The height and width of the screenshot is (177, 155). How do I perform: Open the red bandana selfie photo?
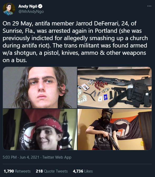(40, 129)
